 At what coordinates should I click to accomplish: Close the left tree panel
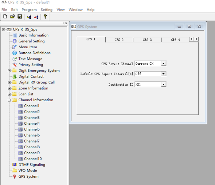click(x=66, y=23)
